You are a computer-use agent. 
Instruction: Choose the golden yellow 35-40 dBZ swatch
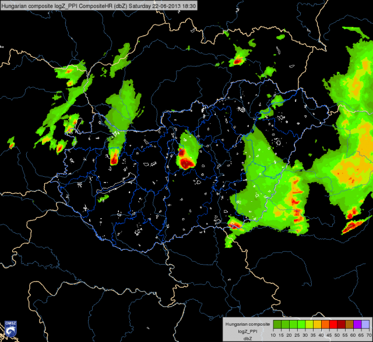pyautogui.click(x=317, y=324)
